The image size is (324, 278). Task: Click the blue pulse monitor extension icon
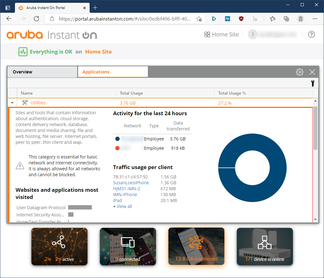(x=227, y=19)
